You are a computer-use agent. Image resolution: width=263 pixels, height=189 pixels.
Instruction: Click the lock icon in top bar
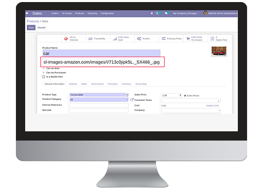[x=152, y=13]
